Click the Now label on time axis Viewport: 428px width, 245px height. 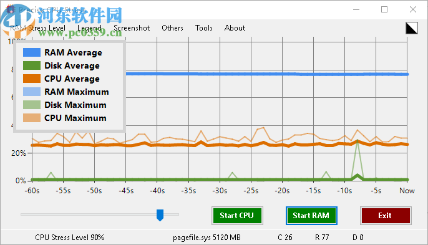coord(407,190)
